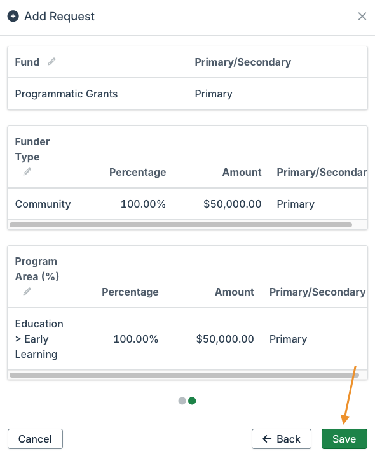Click the Funder Type Percentage column header
375x456 pixels.
click(137, 172)
